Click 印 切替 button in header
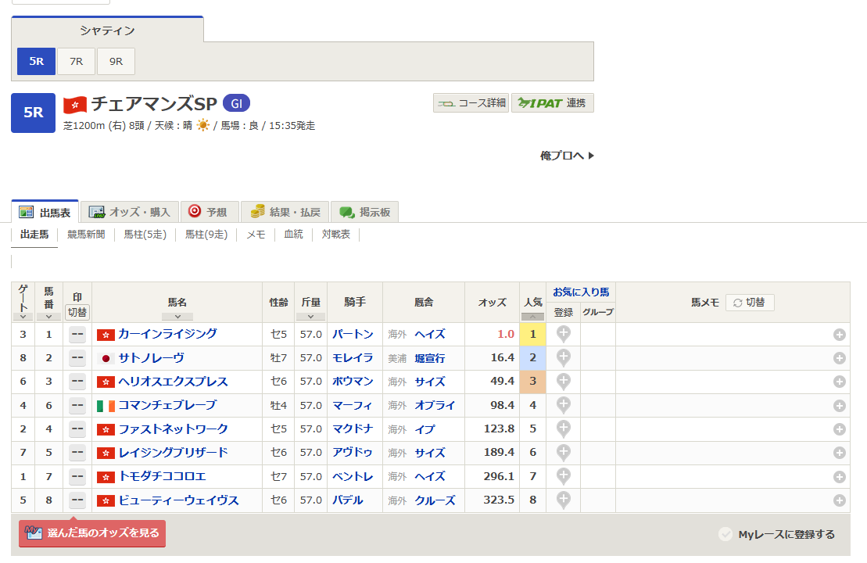Image resolution: width=867 pixels, height=563 pixels. 77,312
